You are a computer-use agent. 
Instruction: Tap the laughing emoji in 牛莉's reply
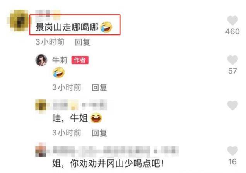point(58,72)
